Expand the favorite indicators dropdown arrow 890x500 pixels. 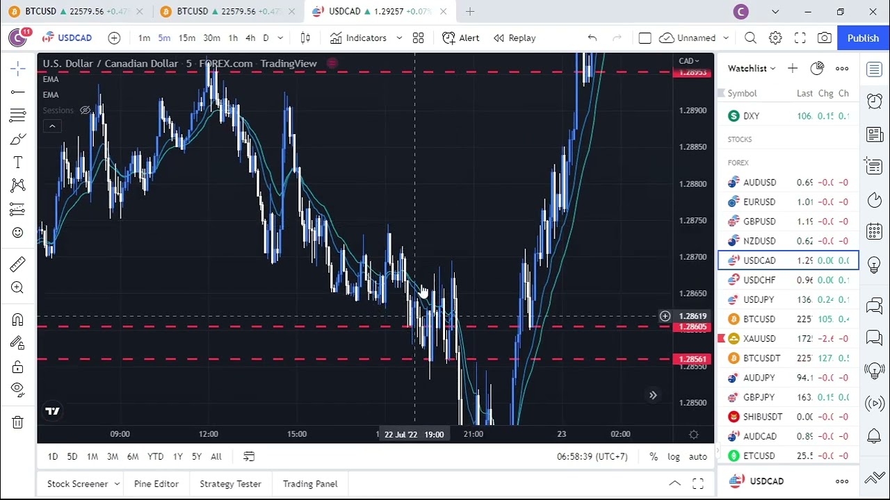coord(399,38)
